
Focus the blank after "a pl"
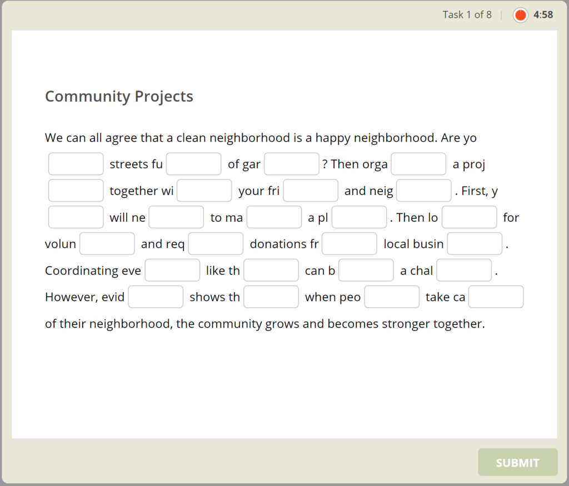[x=359, y=217]
